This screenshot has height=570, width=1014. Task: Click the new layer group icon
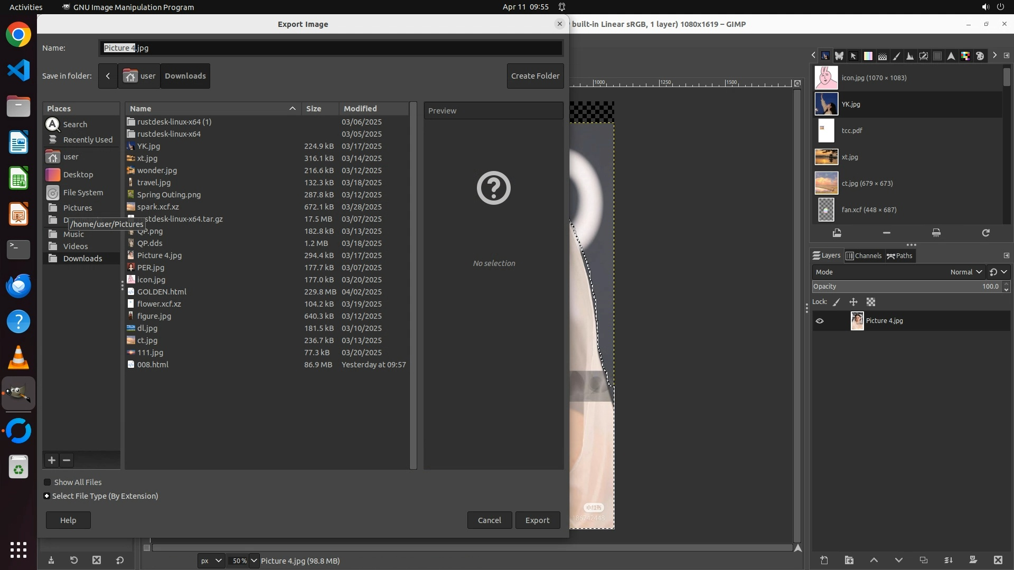tap(849, 560)
